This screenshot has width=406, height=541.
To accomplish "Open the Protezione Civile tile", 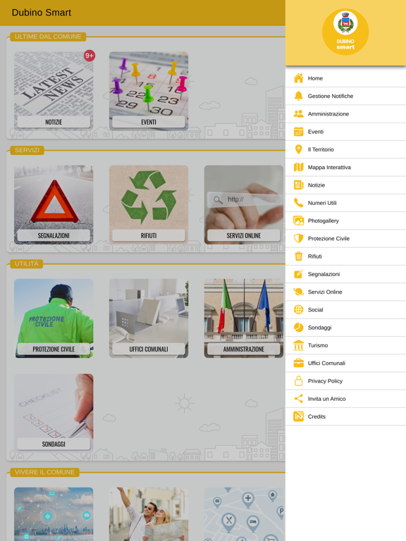I will (x=54, y=318).
